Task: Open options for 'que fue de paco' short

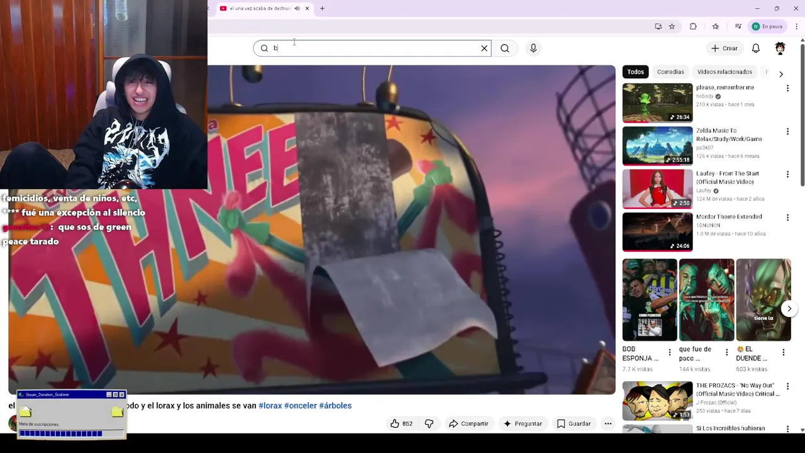Action: [x=727, y=352]
